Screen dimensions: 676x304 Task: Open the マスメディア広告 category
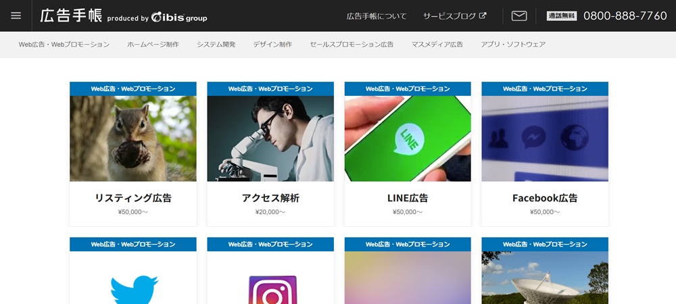pos(437,45)
